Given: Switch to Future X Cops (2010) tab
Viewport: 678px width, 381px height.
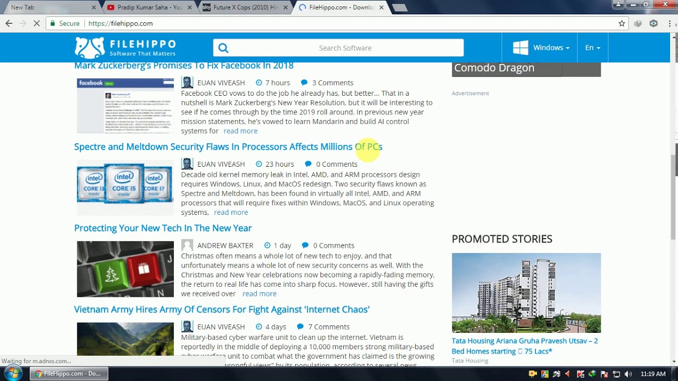Looking at the screenshot, I should (245, 7).
